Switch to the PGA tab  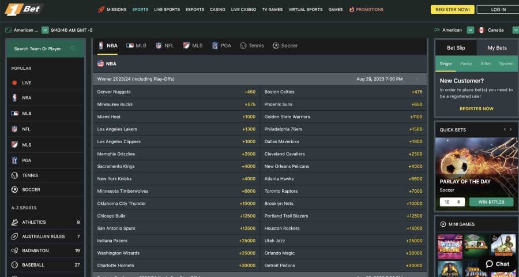click(x=221, y=46)
